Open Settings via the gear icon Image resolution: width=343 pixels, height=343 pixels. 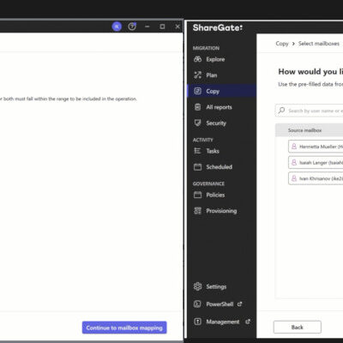(197, 286)
